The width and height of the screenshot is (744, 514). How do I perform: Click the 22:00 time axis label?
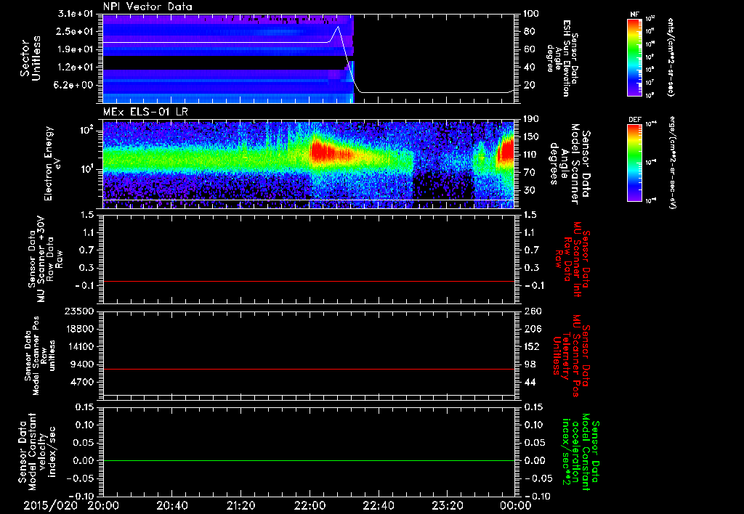pos(310,505)
